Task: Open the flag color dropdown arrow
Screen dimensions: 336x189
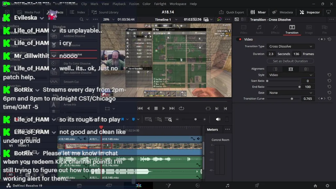Action: (x=127, y=119)
